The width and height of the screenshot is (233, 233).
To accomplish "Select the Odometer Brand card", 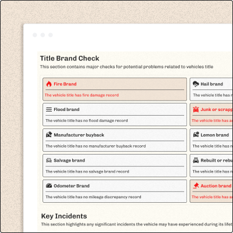I will click(115, 191).
